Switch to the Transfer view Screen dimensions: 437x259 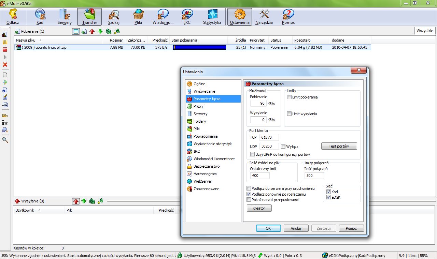coord(89,17)
